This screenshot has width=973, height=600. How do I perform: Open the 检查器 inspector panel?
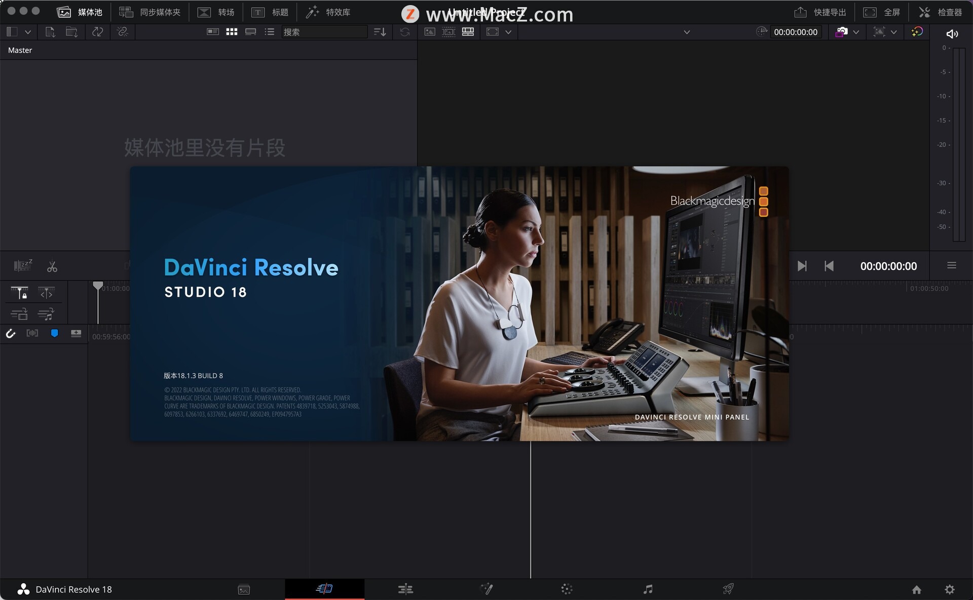[940, 12]
